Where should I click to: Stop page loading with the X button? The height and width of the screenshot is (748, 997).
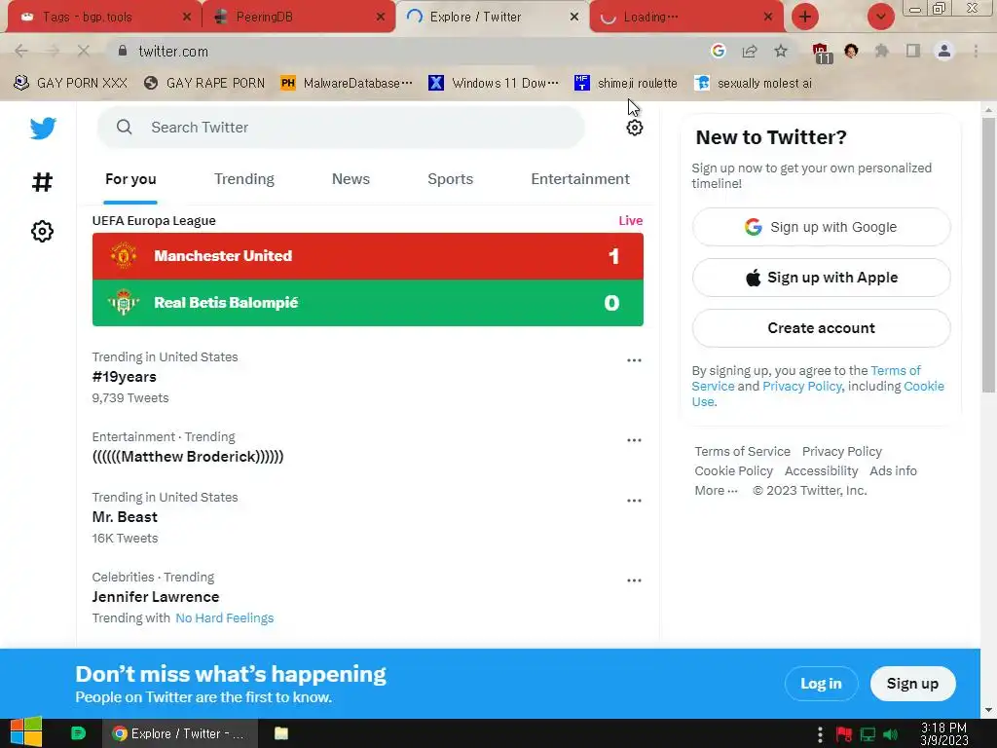(x=84, y=51)
